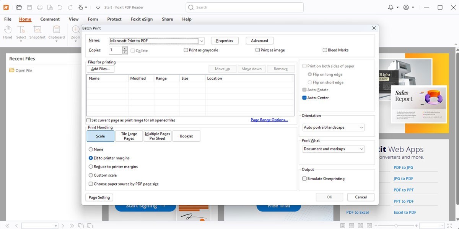Click the Add Files button
The width and height of the screenshot is (459, 229).
100,69
